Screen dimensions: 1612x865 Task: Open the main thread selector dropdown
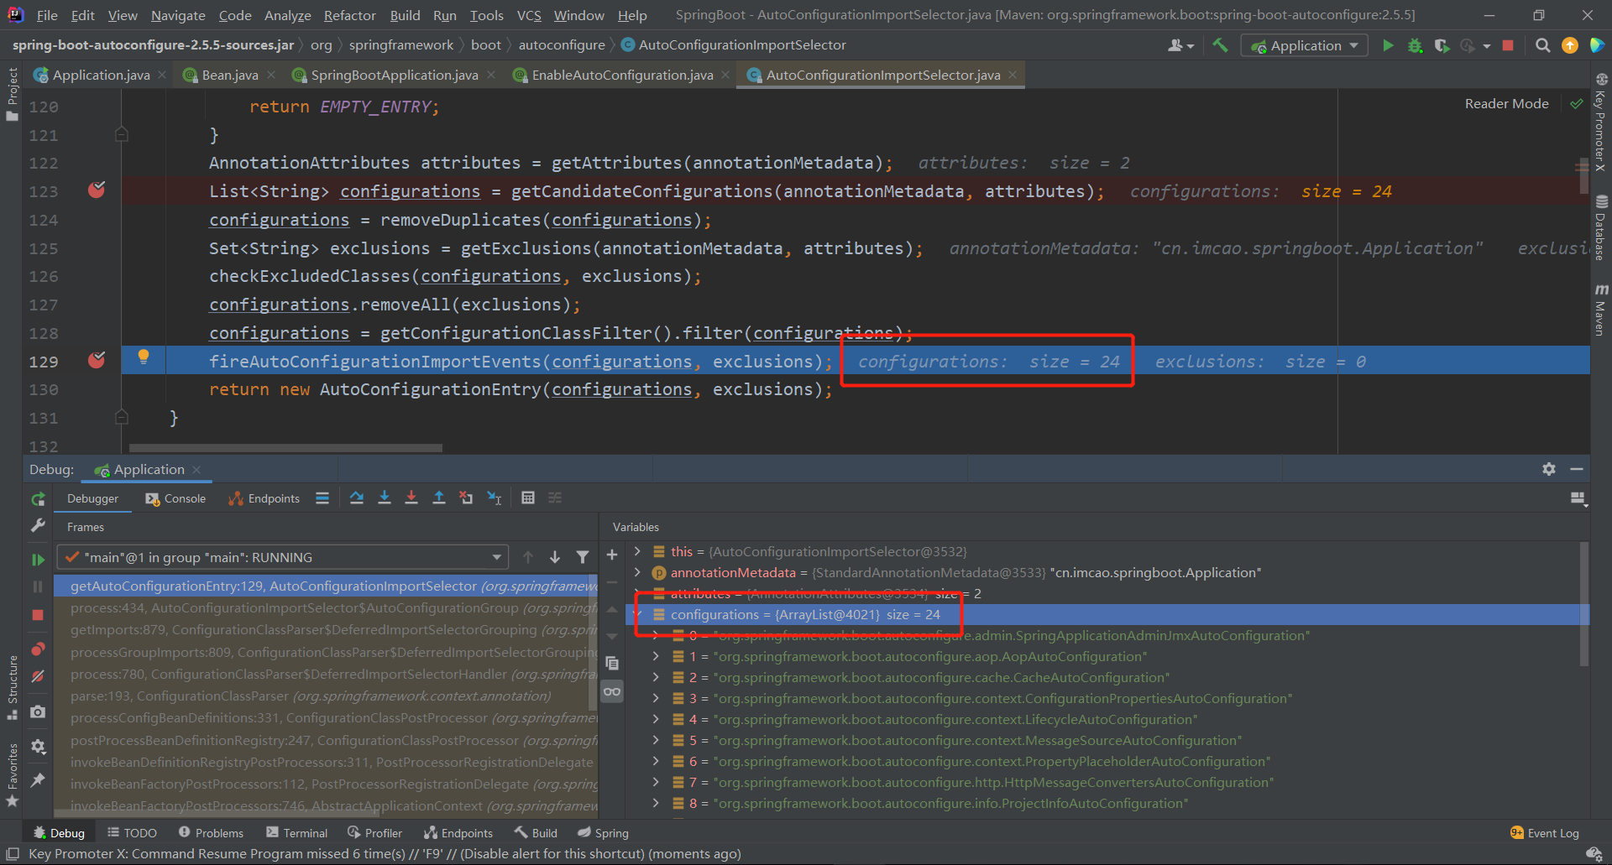tap(283, 557)
